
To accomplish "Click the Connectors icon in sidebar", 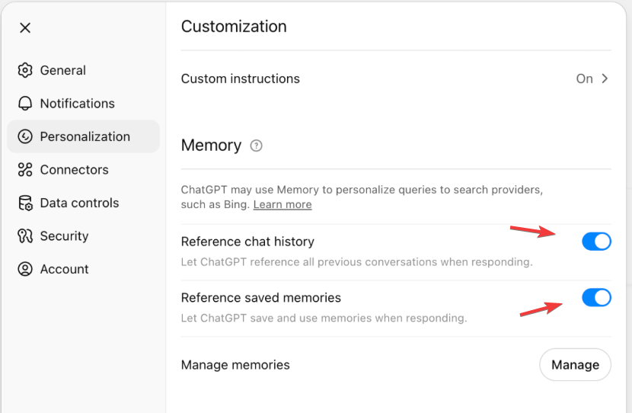I will [25, 170].
